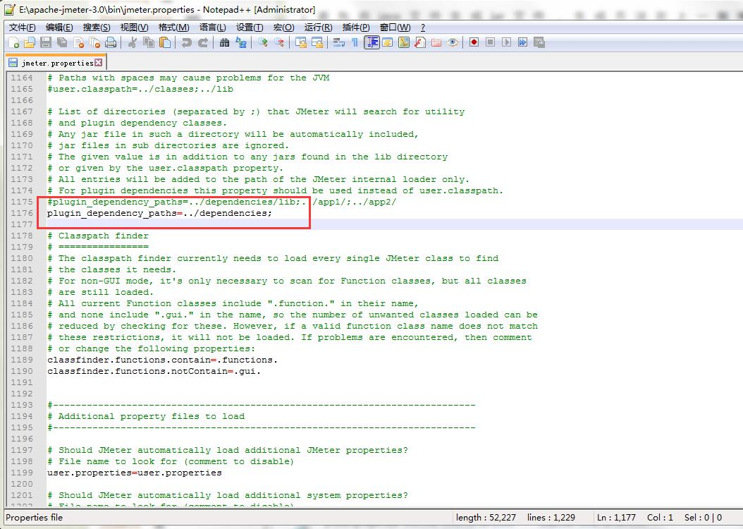Click the Cut scissors icon
The image size is (743, 529).
coord(133,42)
